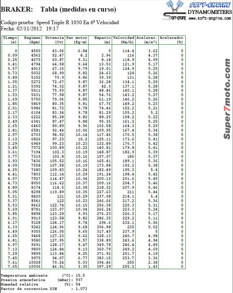Click the 10036 rpm cell in last row
Screen dimensions: 233x293
point(34,267)
